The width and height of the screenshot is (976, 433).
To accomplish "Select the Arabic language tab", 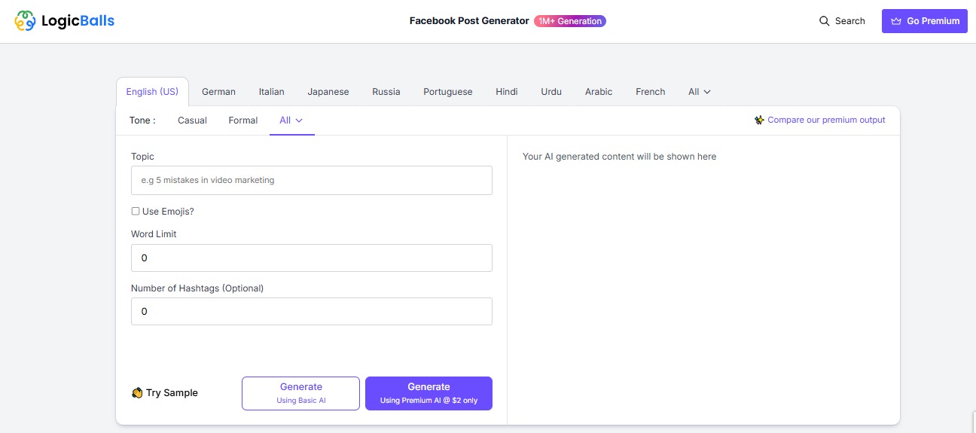I will pyautogui.click(x=598, y=92).
